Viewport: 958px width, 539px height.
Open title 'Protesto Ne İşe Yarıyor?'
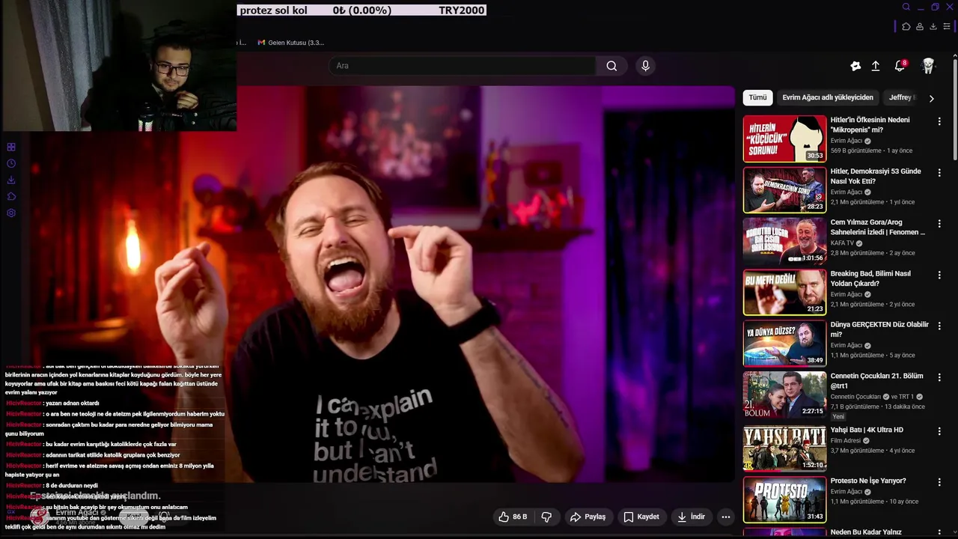coord(868,481)
